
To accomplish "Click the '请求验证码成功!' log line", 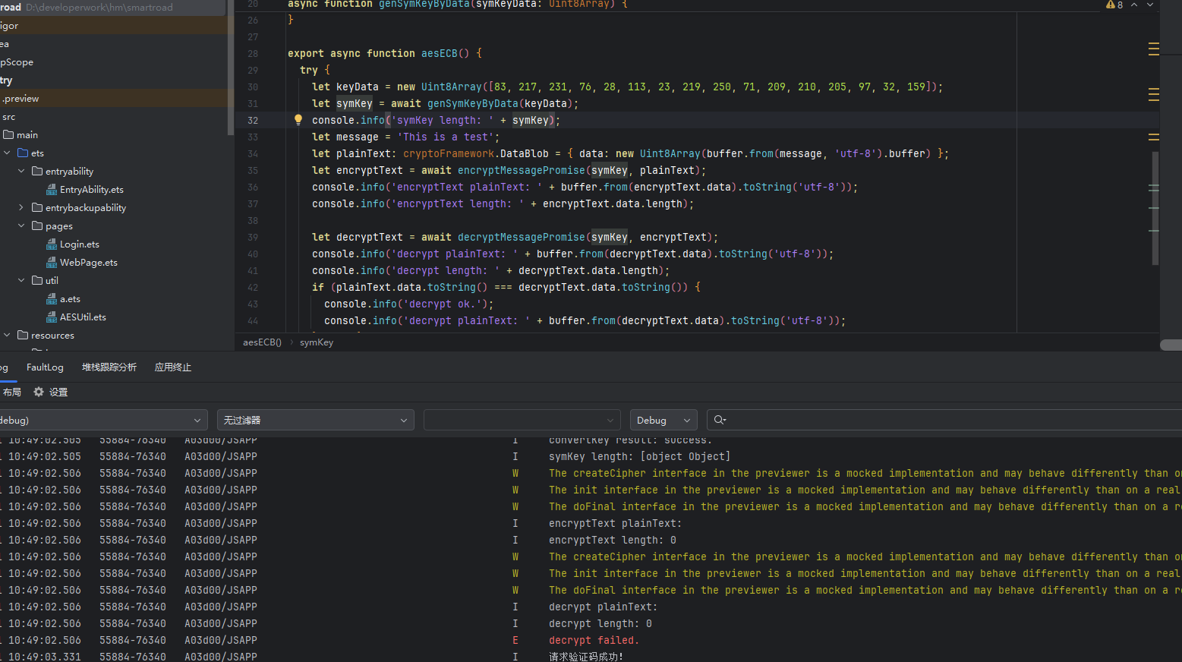I will pyautogui.click(x=585, y=657).
